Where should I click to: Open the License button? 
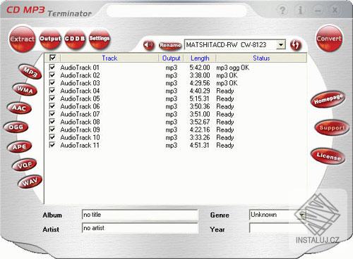click(x=328, y=156)
